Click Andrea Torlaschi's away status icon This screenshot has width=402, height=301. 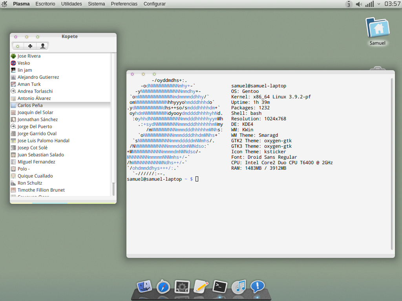coord(13,91)
